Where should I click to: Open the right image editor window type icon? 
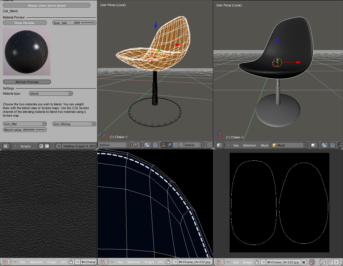point(220,262)
